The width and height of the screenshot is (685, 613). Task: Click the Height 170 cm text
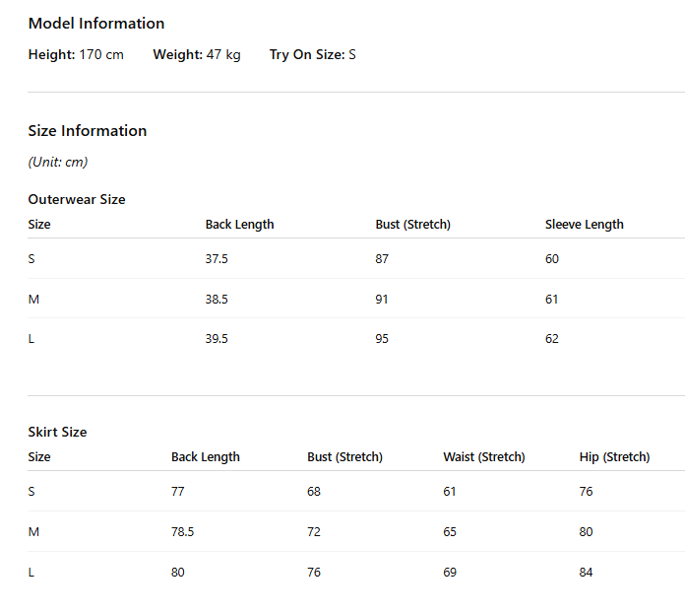click(76, 54)
